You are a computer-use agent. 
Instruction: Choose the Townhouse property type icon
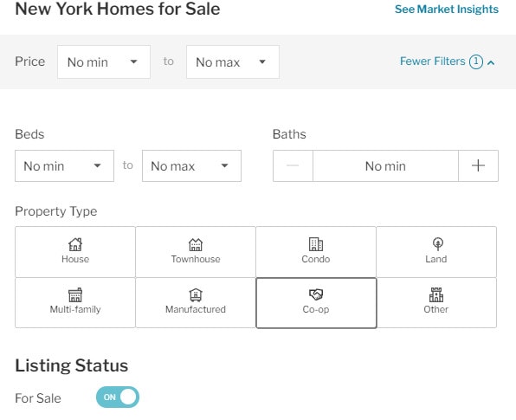tap(196, 244)
